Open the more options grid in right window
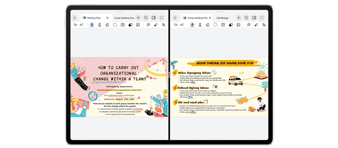This screenshot has width=338, height=148. pos(262,18)
